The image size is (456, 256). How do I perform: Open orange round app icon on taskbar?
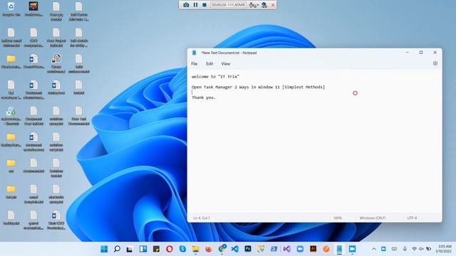pos(326,249)
